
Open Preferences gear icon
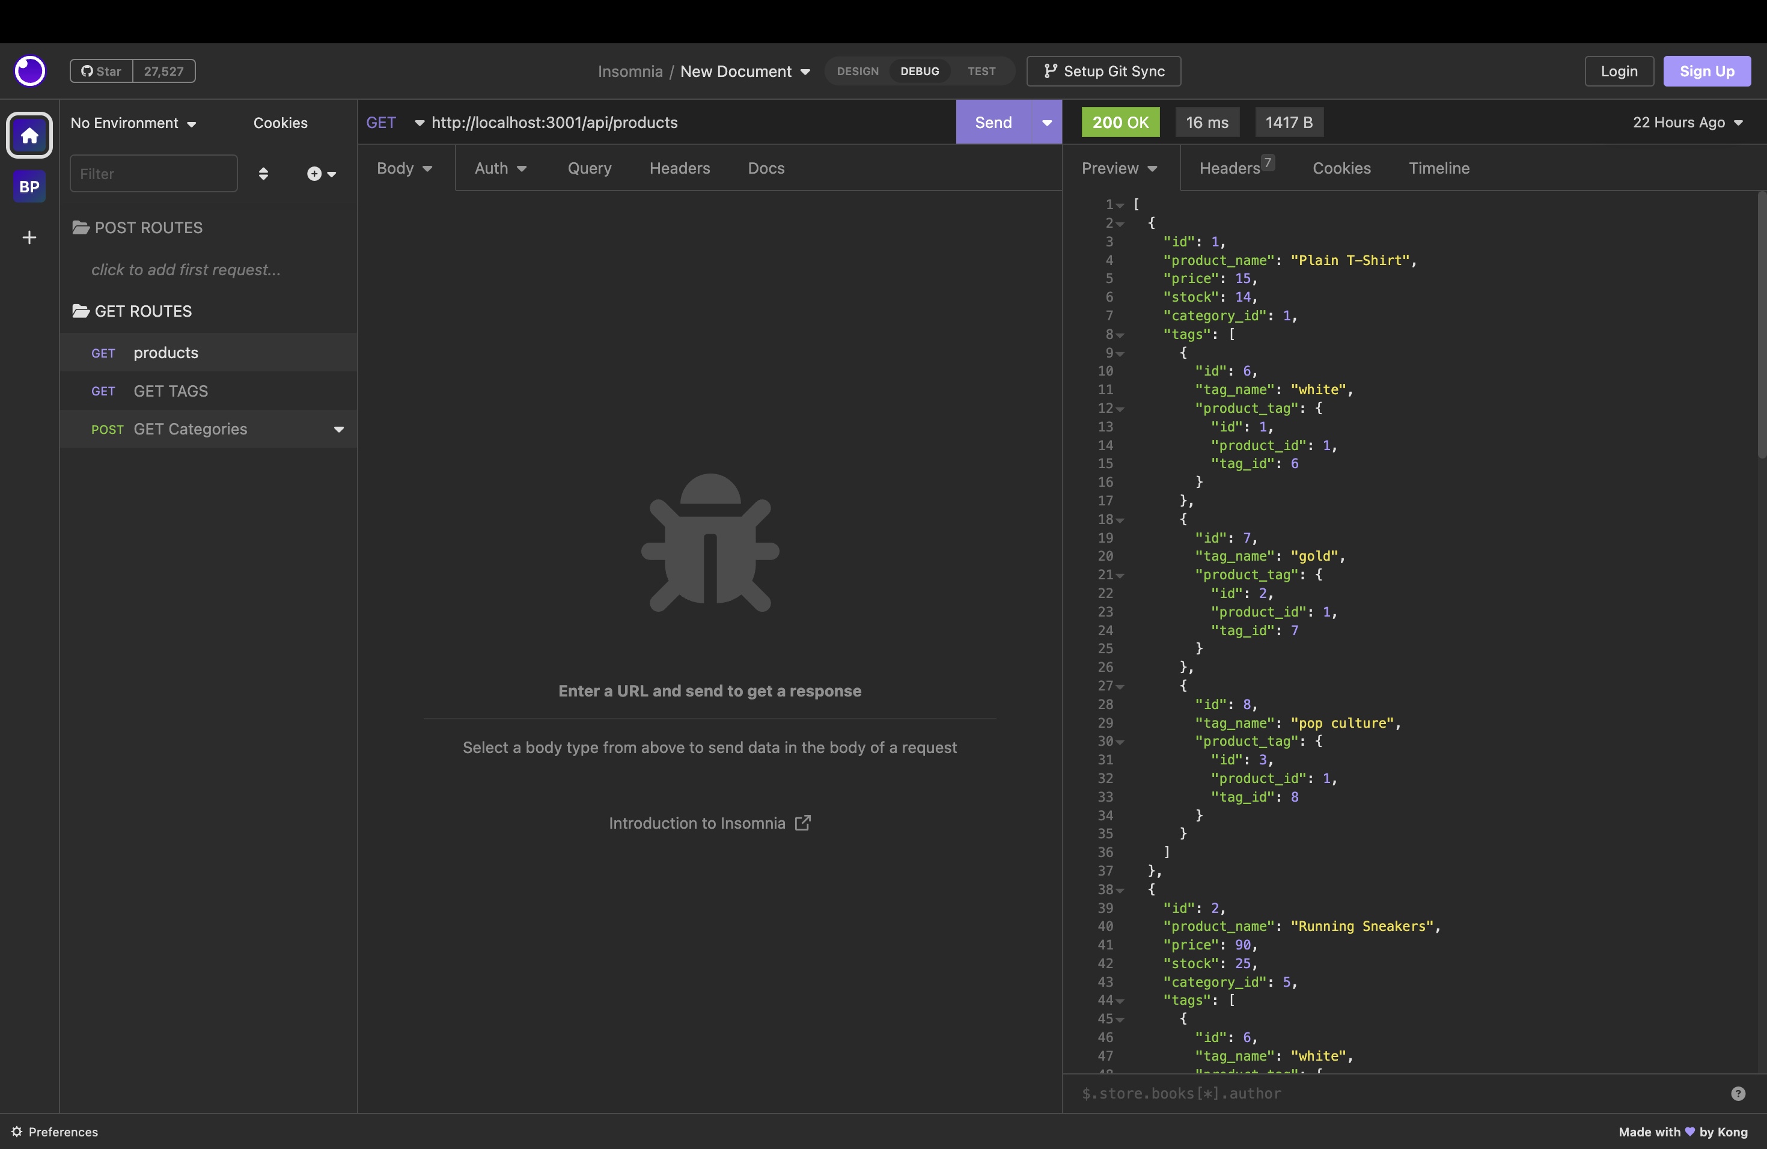pyautogui.click(x=16, y=1132)
